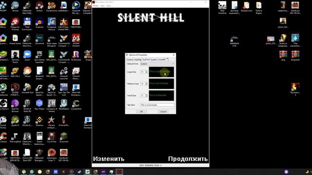Viewport: 312px width, 175px height.
Task: Click the Medium Size preview box
Action: pos(161,84)
